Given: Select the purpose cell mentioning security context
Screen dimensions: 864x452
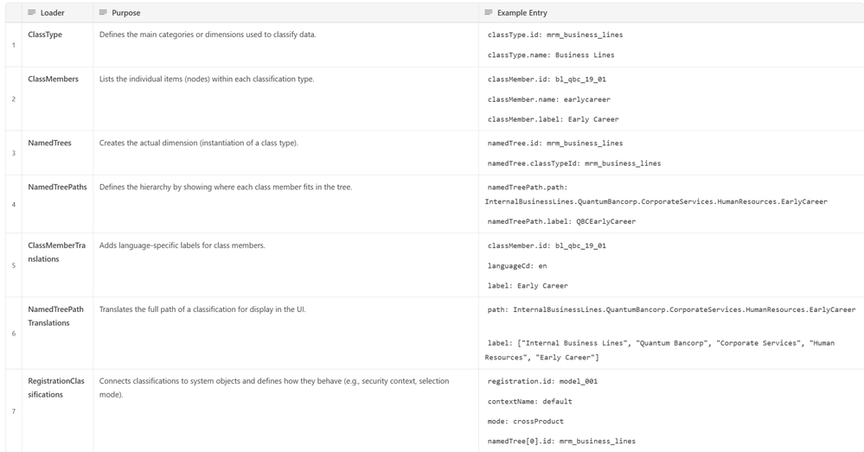Looking at the screenshot, I should click(274, 387).
